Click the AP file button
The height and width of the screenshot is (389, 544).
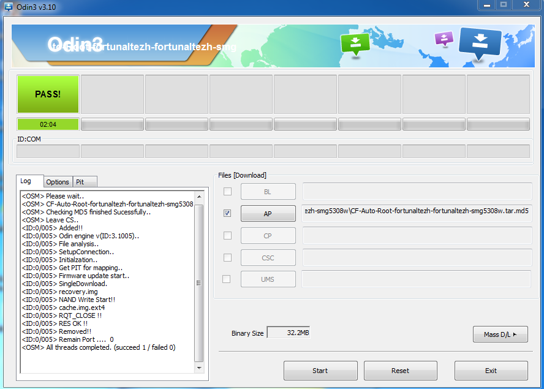[268, 213]
